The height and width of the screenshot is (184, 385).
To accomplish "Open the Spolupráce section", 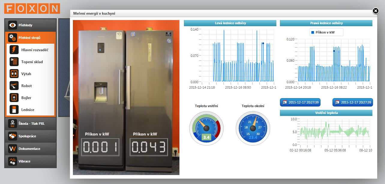I will (x=31, y=136).
